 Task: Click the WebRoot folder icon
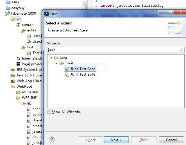point(13,87)
